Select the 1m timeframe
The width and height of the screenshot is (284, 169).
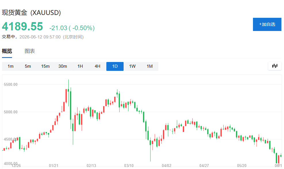pos(11,66)
